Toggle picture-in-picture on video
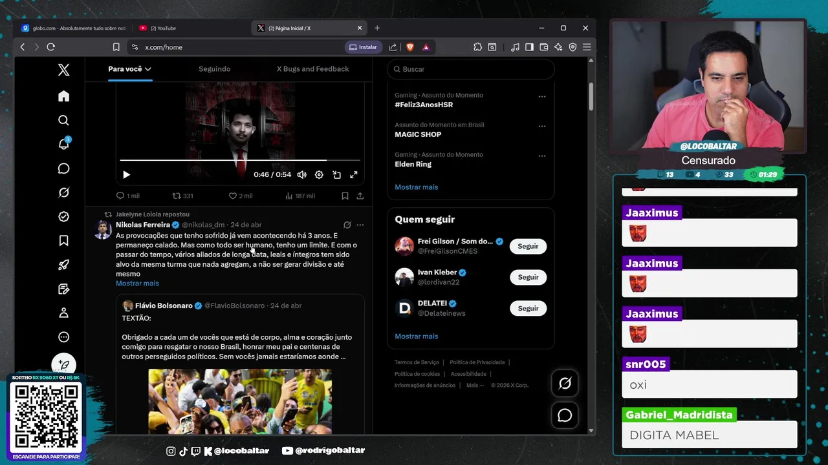This screenshot has height=465, width=828. pyautogui.click(x=336, y=175)
